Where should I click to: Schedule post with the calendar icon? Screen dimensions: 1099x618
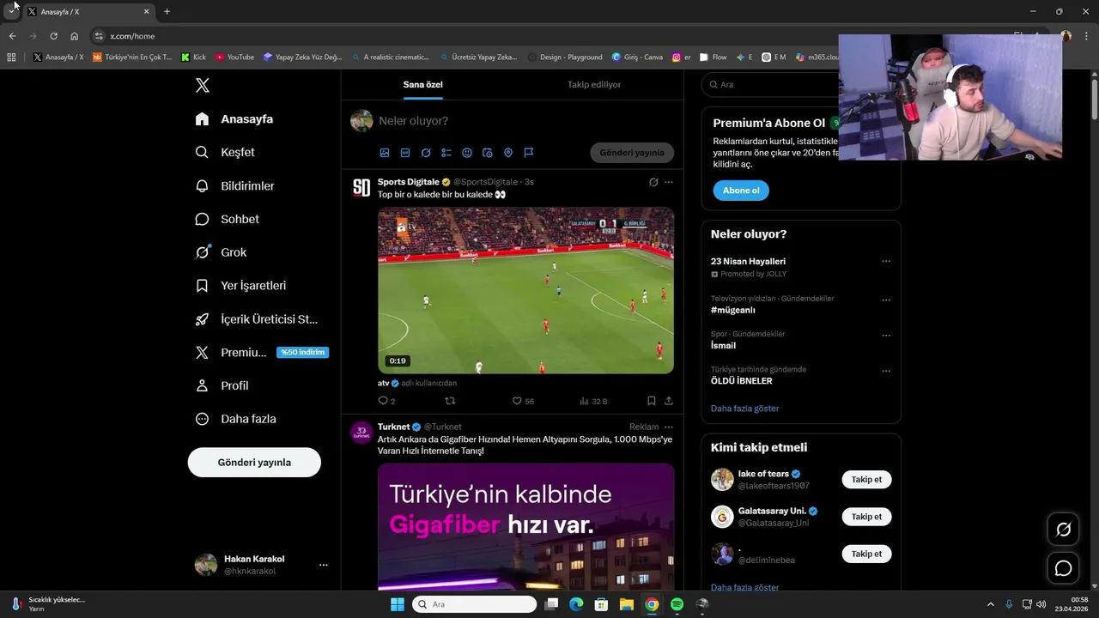click(488, 153)
